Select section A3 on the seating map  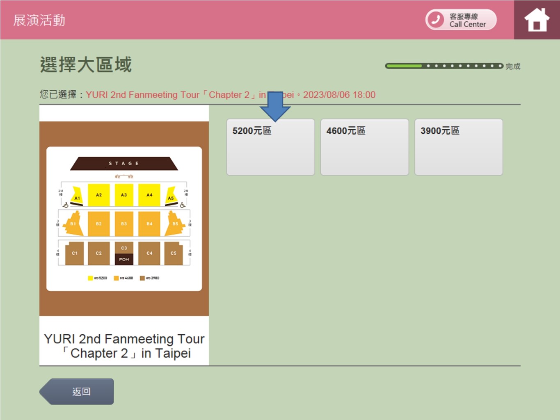click(124, 195)
